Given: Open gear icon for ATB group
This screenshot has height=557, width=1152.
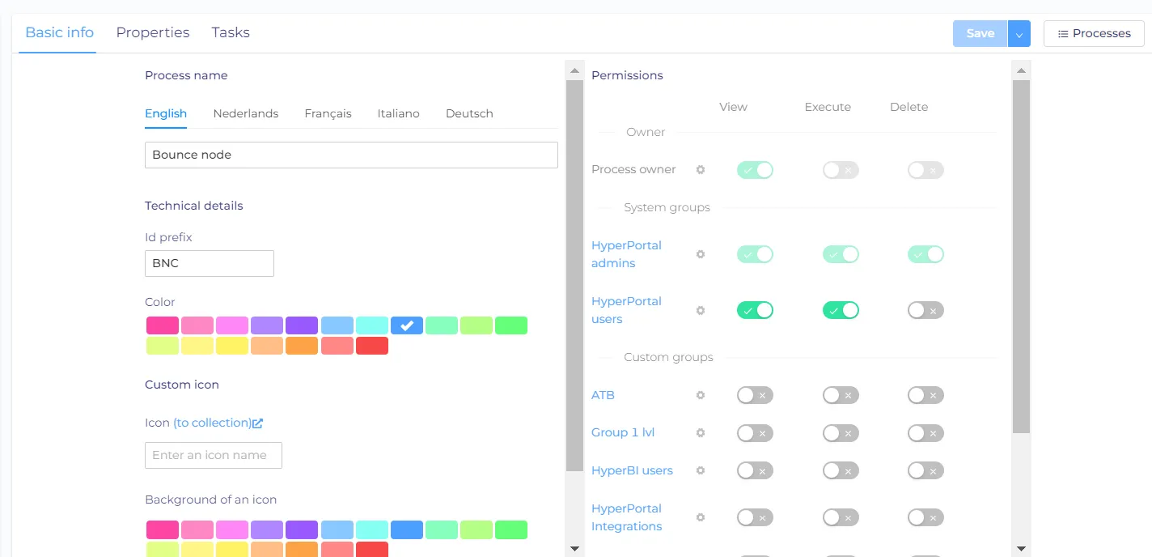Looking at the screenshot, I should click(701, 395).
